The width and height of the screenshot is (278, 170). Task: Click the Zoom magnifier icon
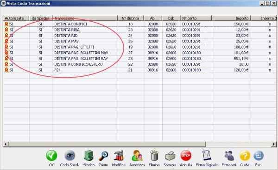click(x=103, y=156)
